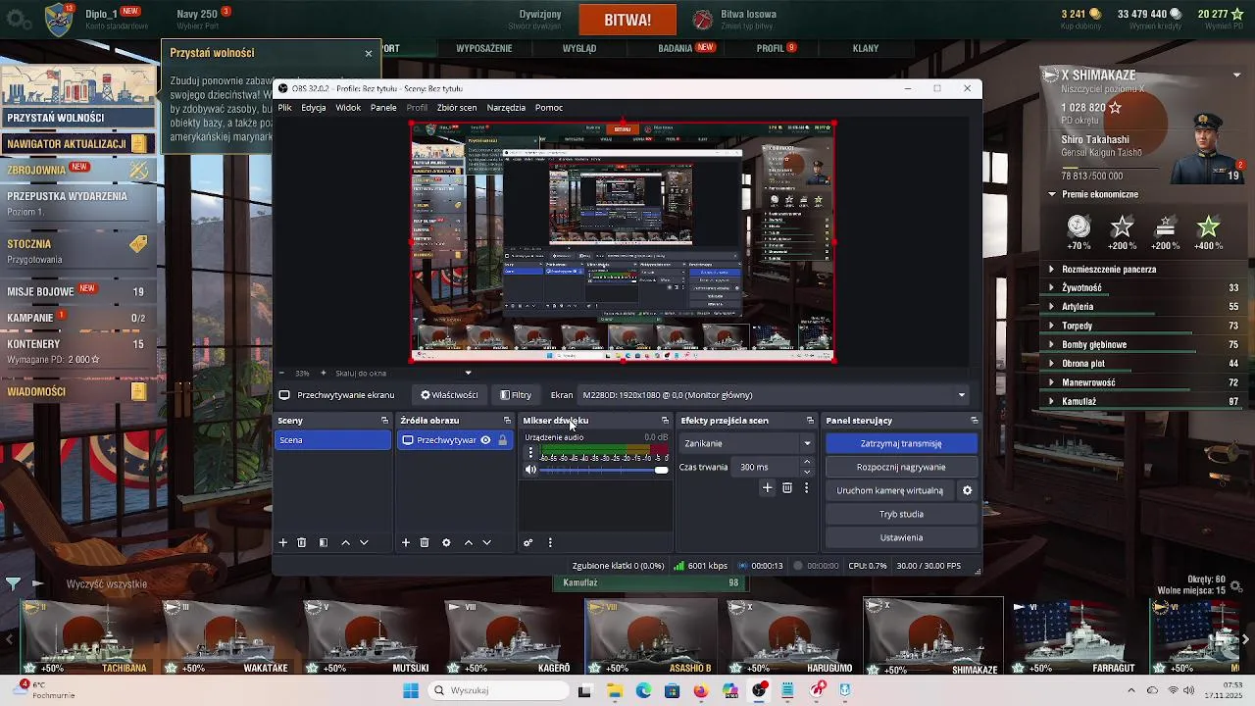Toggle lock on Przechwytywanie source

tap(503, 440)
